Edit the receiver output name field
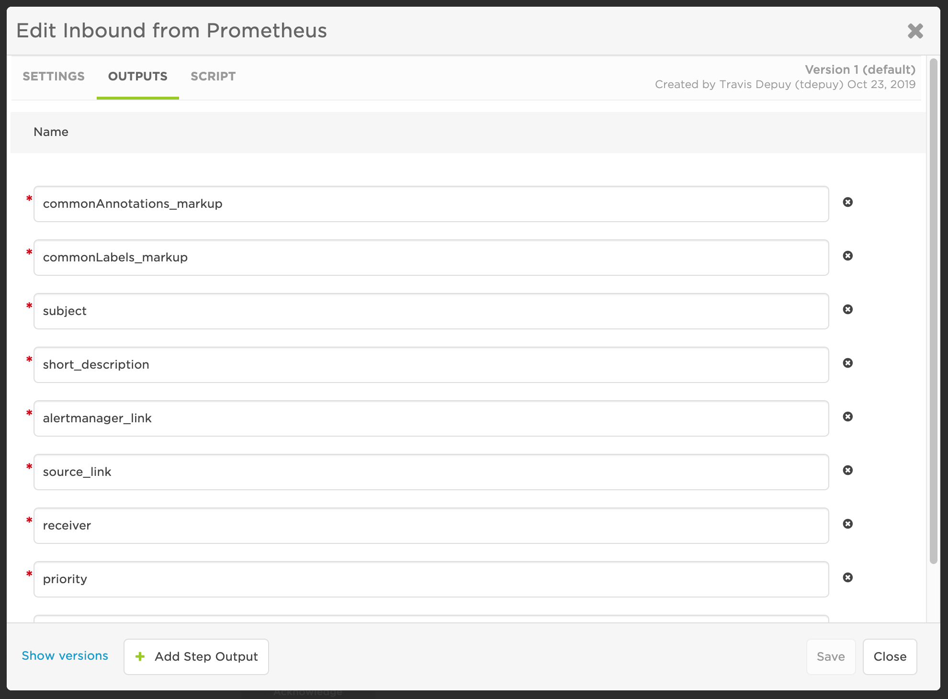Viewport: 948px width, 699px height. click(x=431, y=526)
